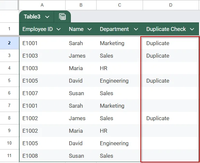Select cell E1003 in row 3

[43, 56]
